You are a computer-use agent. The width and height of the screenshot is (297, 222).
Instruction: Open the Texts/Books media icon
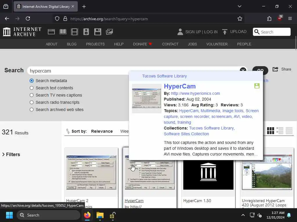tap(63, 32)
